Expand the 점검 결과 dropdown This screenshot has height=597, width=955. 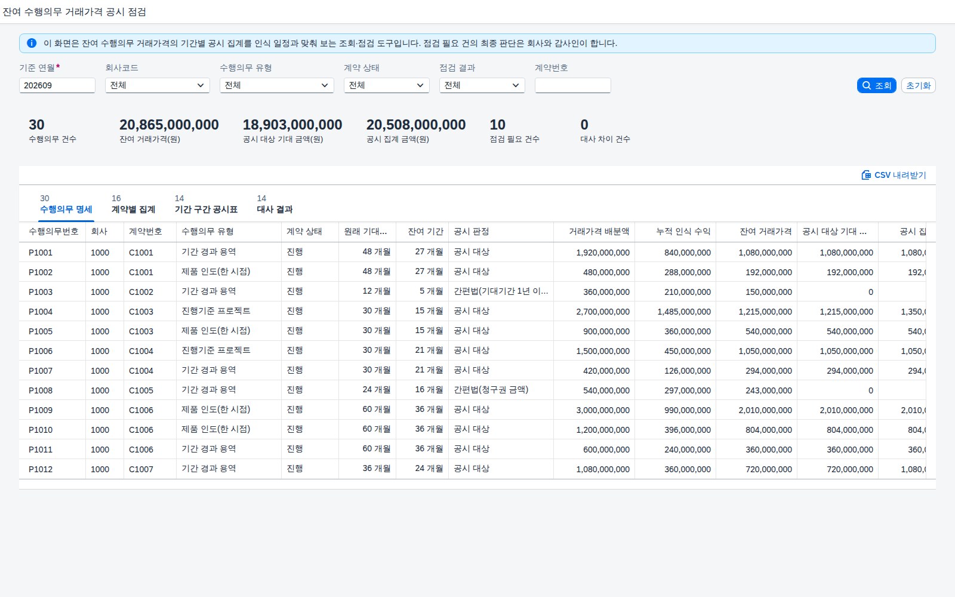[482, 85]
